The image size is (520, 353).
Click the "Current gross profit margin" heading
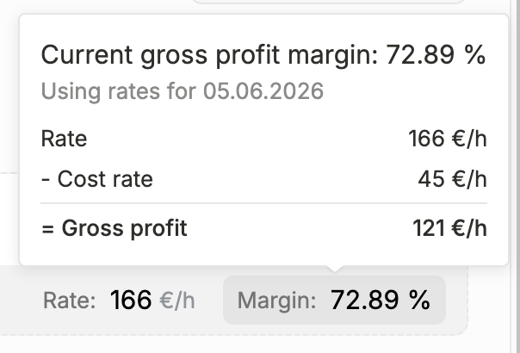coord(209,55)
